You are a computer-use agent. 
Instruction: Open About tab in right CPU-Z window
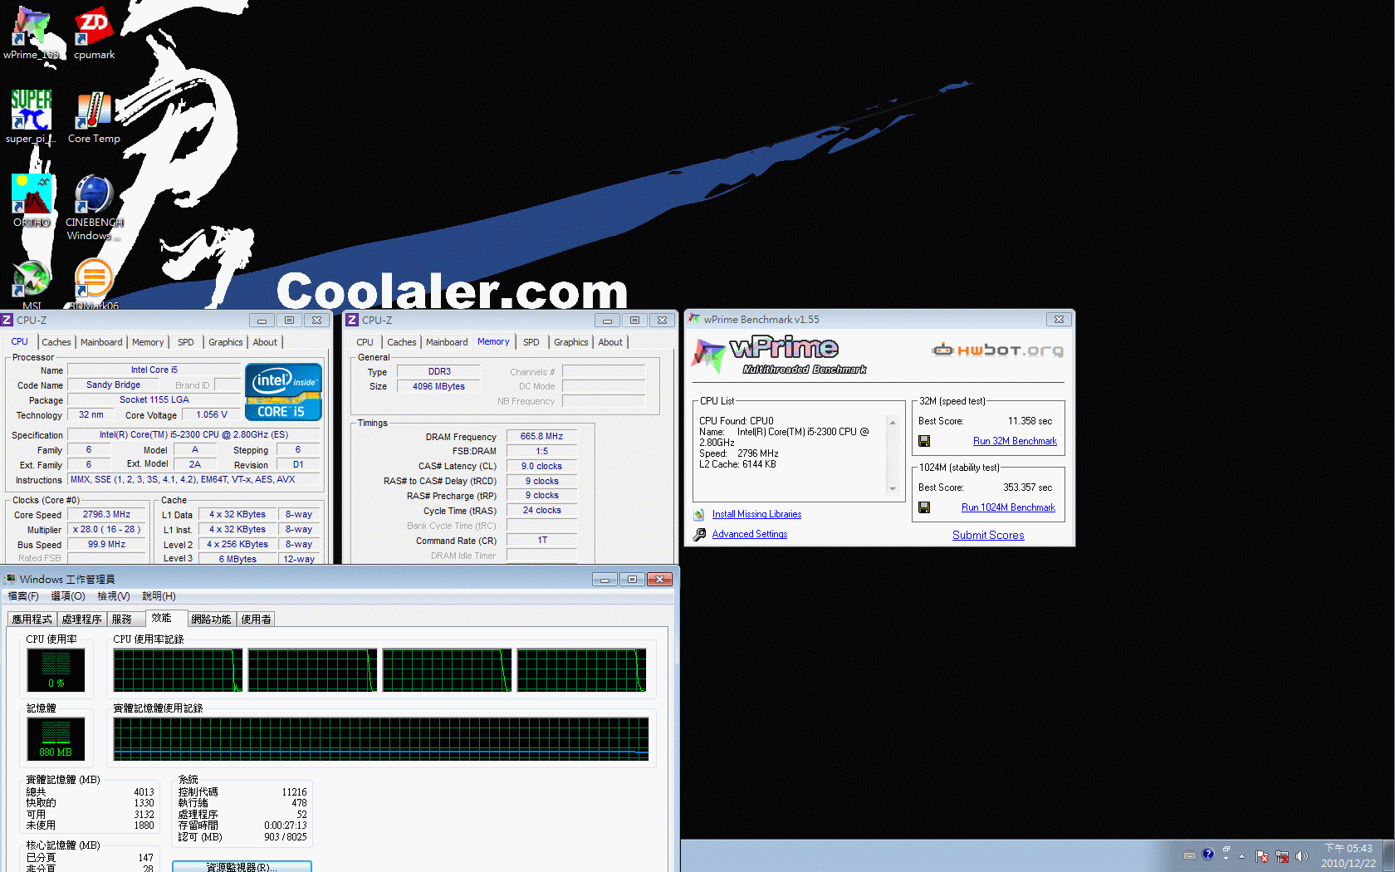tap(610, 342)
